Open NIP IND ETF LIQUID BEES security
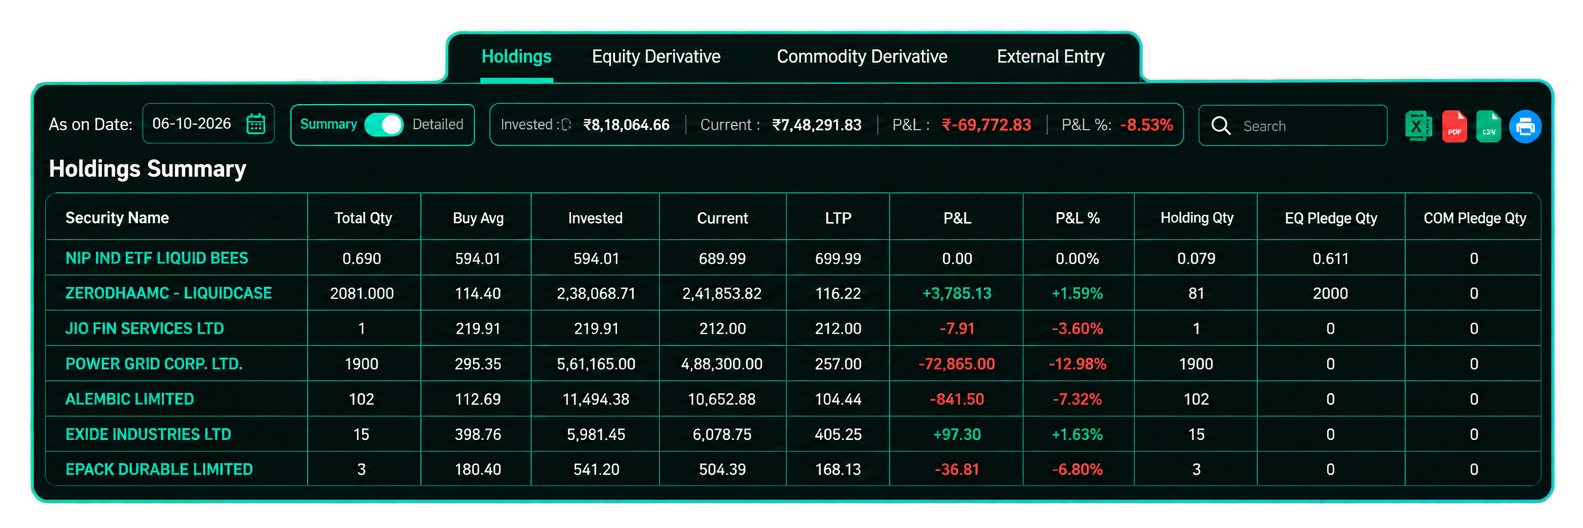The image size is (1583, 528). tap(157, 258)
